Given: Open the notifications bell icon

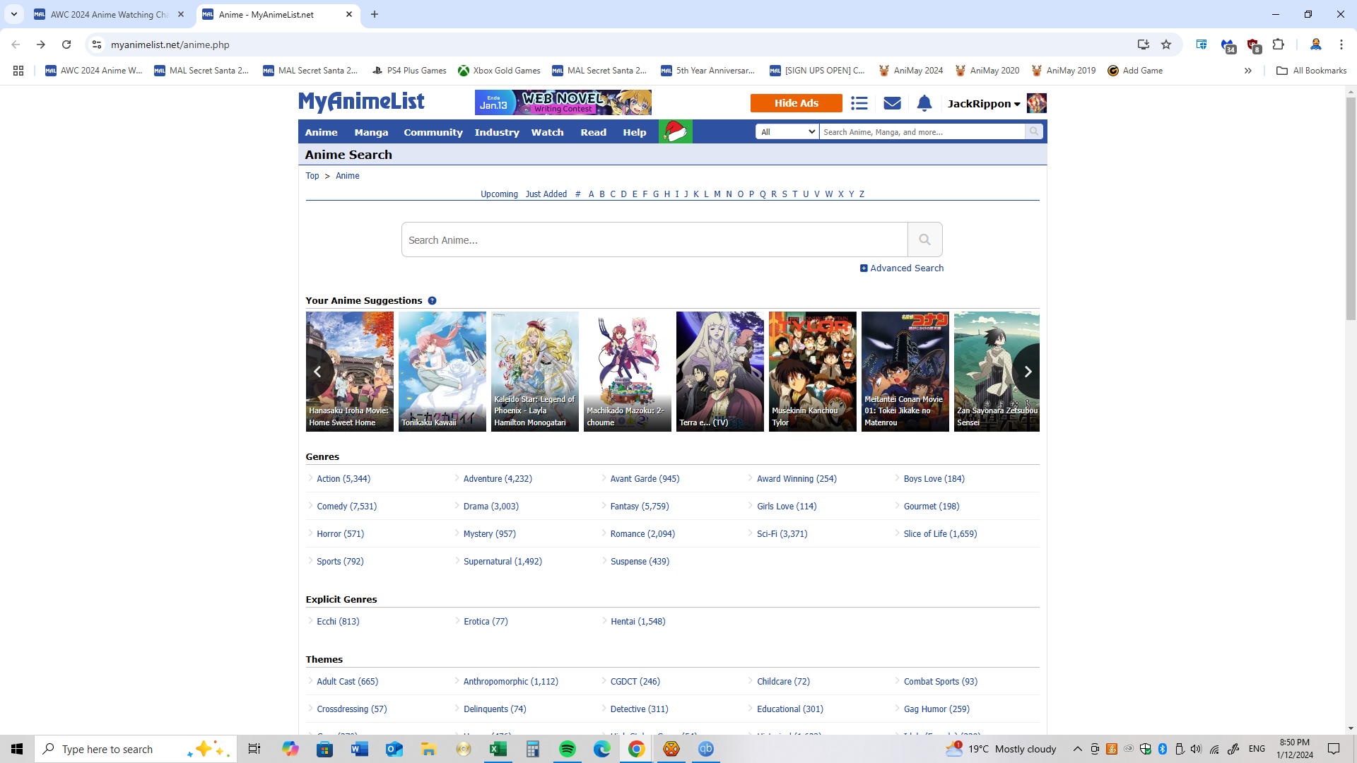Looking at the screenshot, I should (x=924, y=103).
